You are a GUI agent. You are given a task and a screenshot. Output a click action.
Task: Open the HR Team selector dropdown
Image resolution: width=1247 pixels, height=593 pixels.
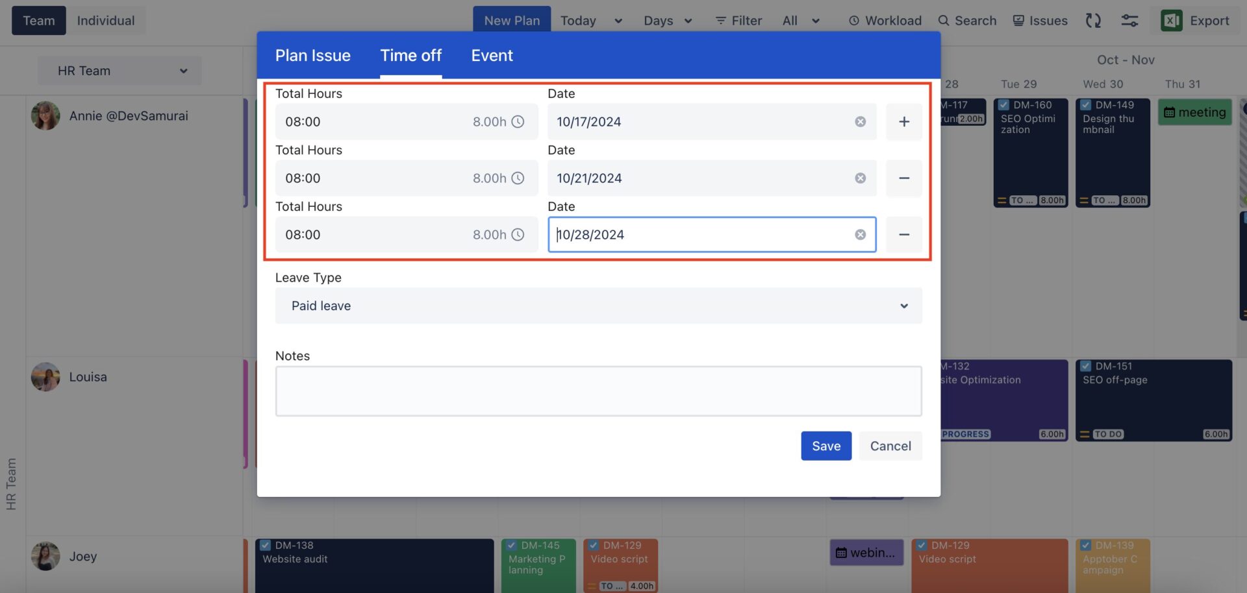120,71
